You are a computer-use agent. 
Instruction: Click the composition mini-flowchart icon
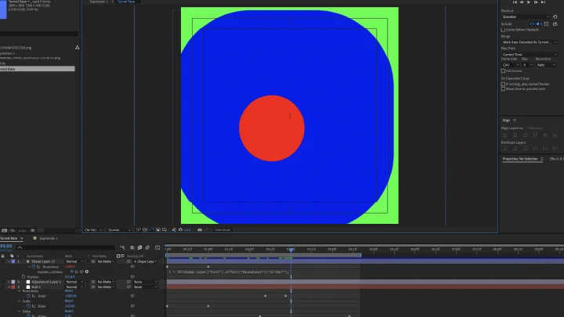[123, 247]
